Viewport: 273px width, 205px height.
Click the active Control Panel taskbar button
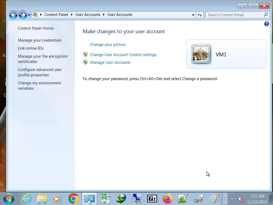pyautogui.click(x=89, y=199)
